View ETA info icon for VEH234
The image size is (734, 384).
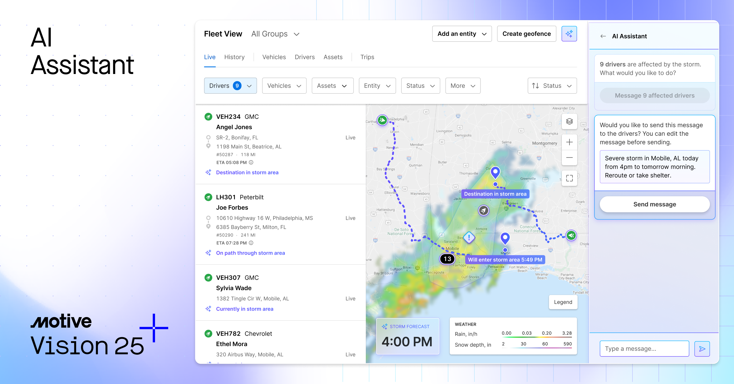pyautogui.click(x=251, y=162)
